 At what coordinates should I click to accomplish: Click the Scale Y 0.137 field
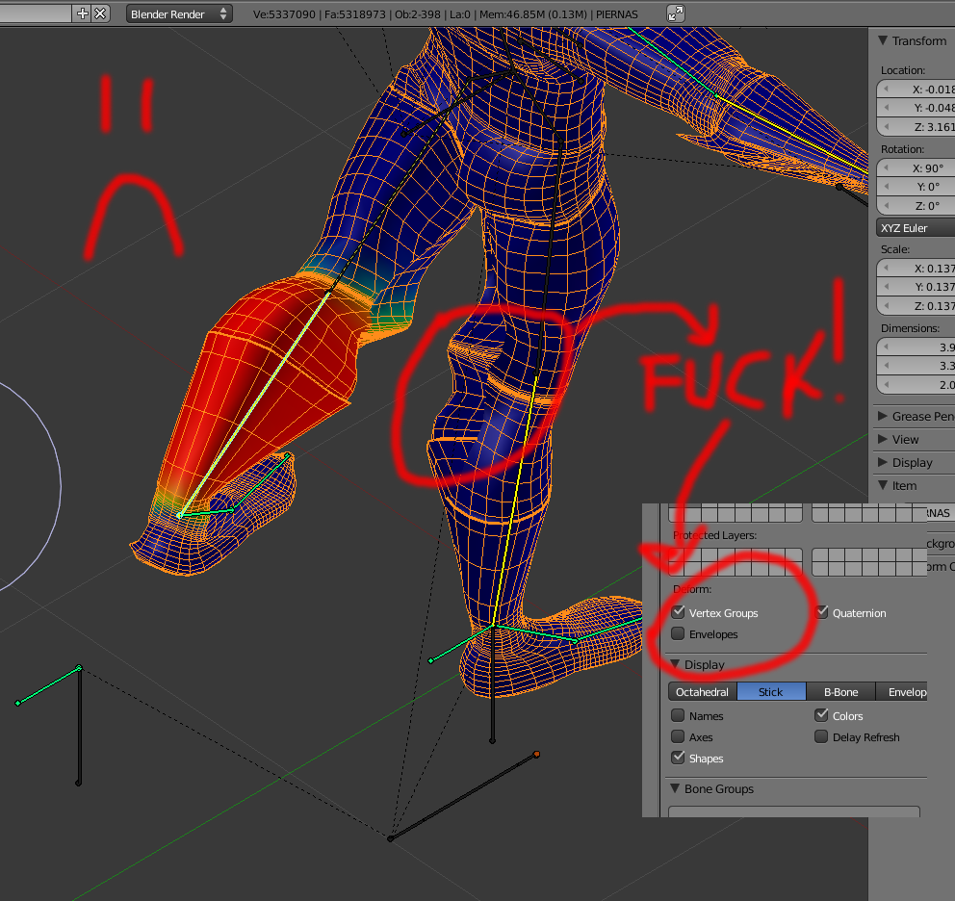[x=916, y=287]
